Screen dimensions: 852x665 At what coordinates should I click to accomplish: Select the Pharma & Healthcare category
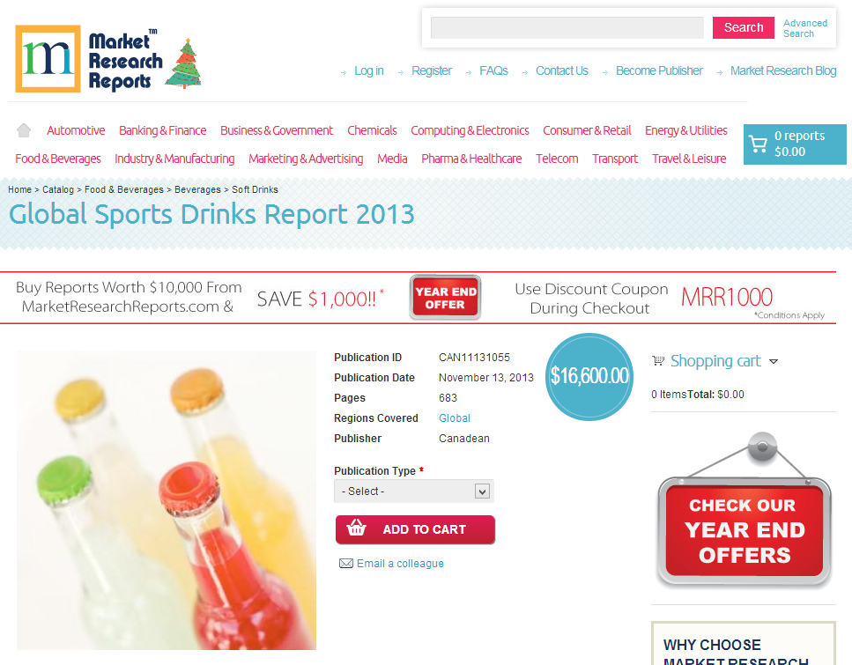coord(471,159)
